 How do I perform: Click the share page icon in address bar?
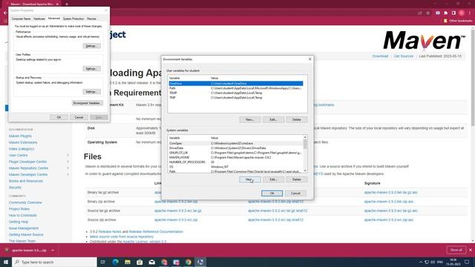420,13
